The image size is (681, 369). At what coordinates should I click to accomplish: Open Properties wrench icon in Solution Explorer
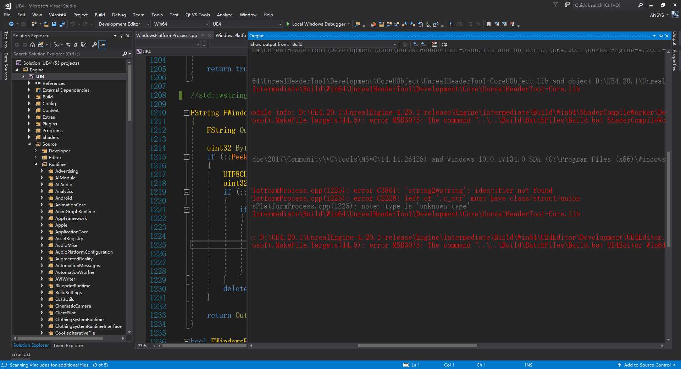94,45
